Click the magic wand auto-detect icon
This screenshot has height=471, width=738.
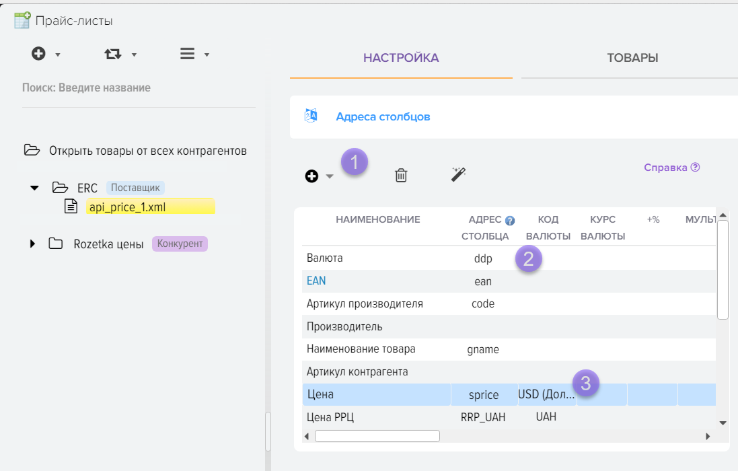[458, 175]
